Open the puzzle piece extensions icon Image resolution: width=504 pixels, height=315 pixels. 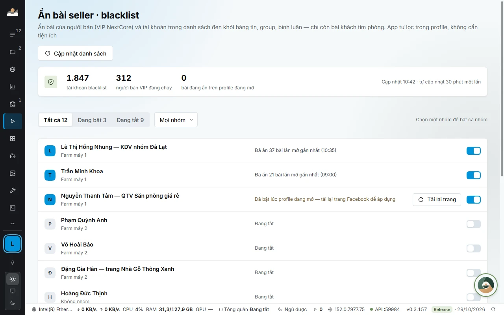pyautogui.click(x=13, y=104)
